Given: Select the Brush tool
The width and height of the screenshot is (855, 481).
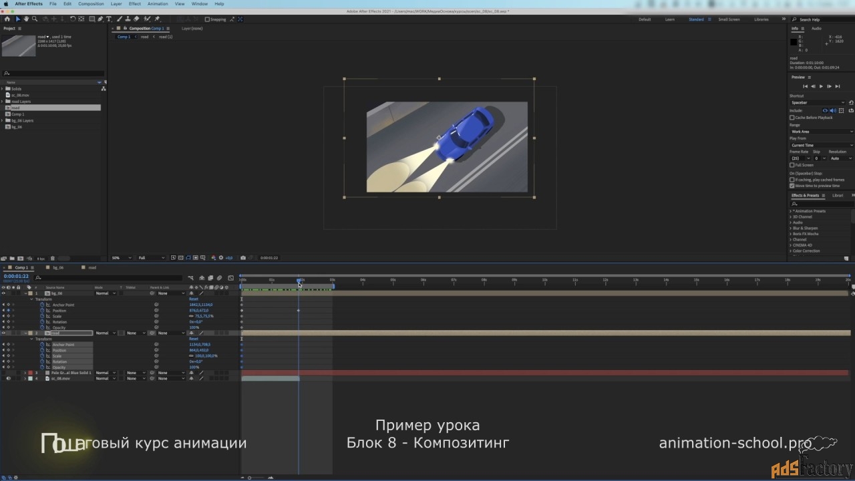Looking at the screenshot, I should click(x=119, y=19).
